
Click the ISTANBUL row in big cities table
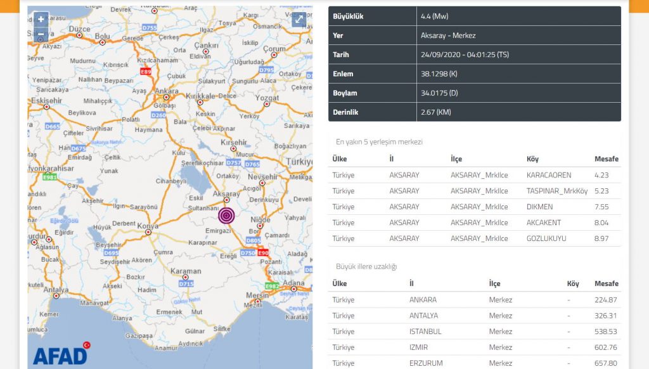(x=474, y=332)
